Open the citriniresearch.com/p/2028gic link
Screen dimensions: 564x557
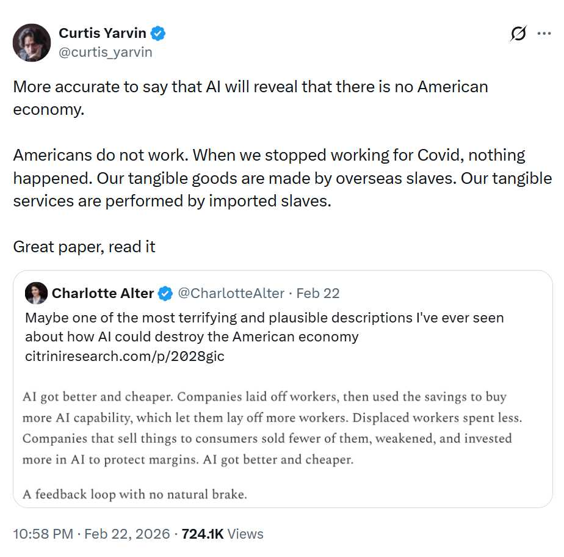(125, 356)
